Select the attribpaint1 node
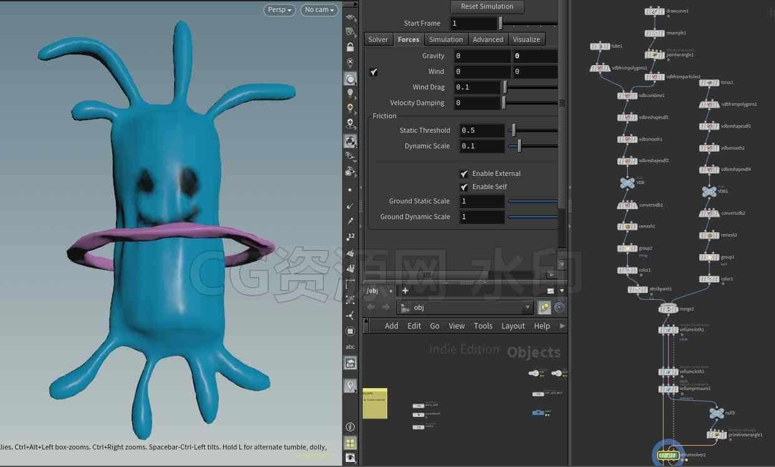The height and width of the screenshot is (467, 775). point(638,289)
